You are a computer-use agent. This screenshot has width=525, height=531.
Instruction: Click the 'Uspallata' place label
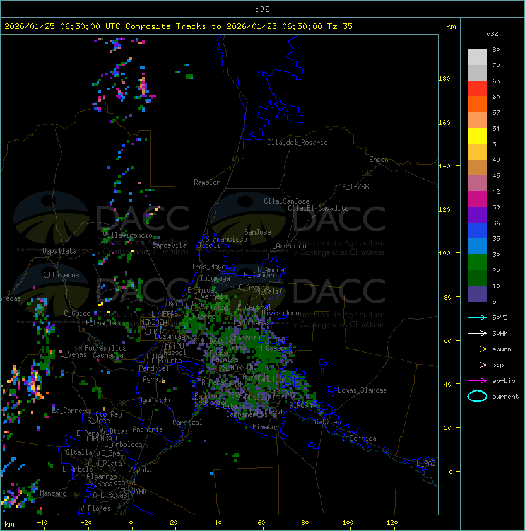pyautogui.click(x=60, y=251)
